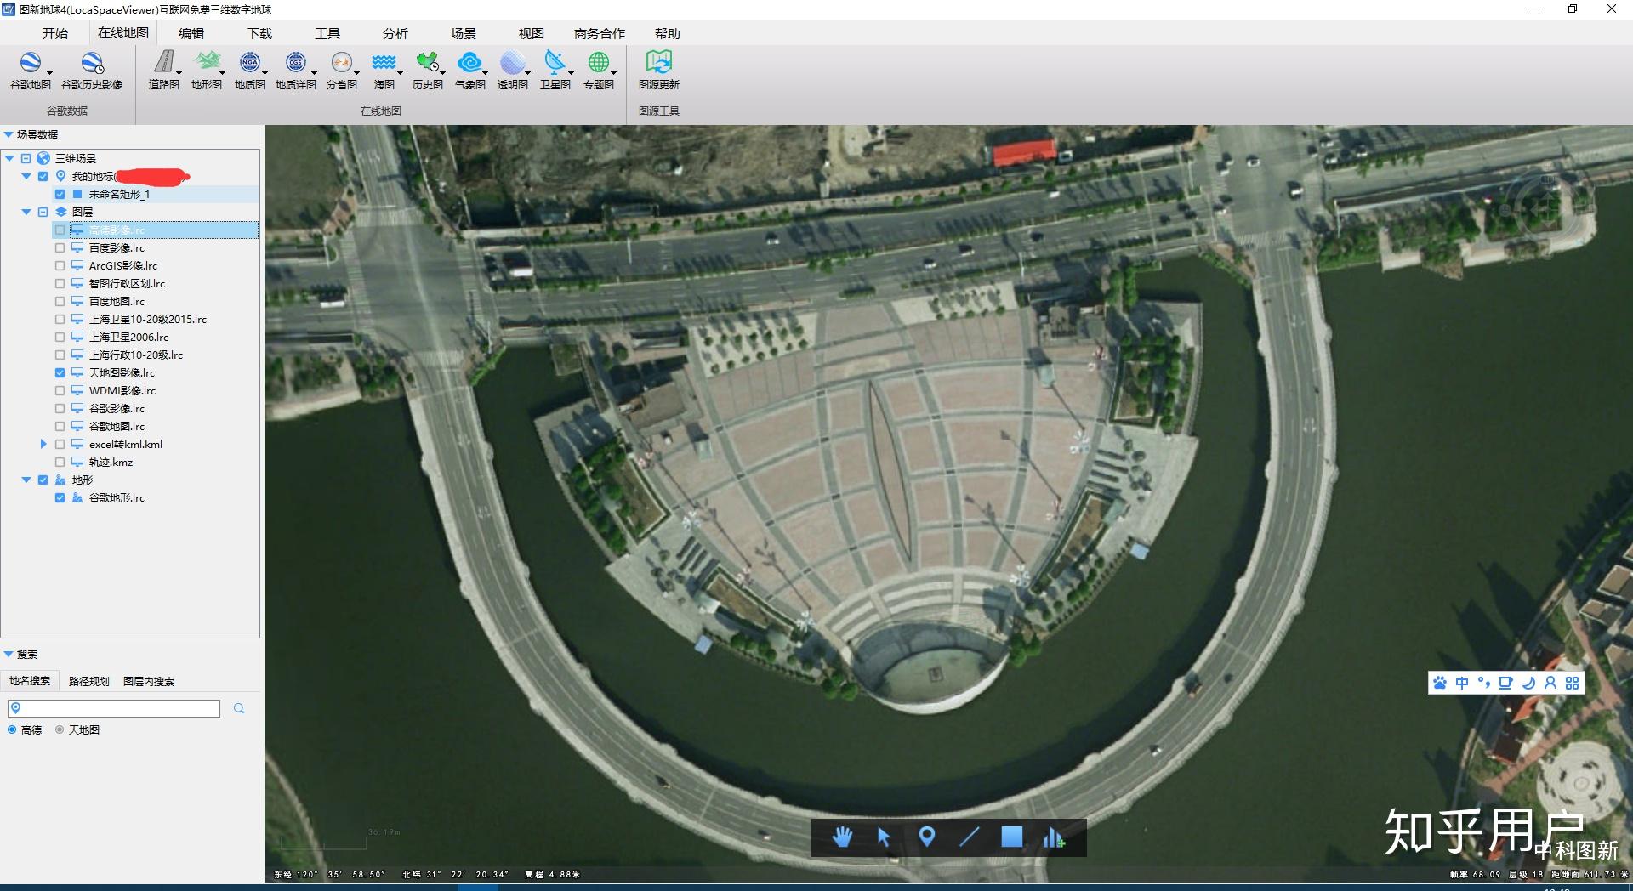This screenshot has width=1633, height=891.
Task: Select the 道路图 road map icon
Action: [163, 62]
